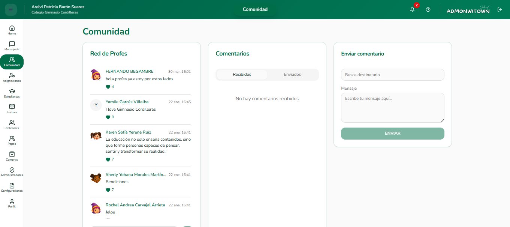Switch to the Recibidos tab
The image size is (510, 227).
click(242, 74)
